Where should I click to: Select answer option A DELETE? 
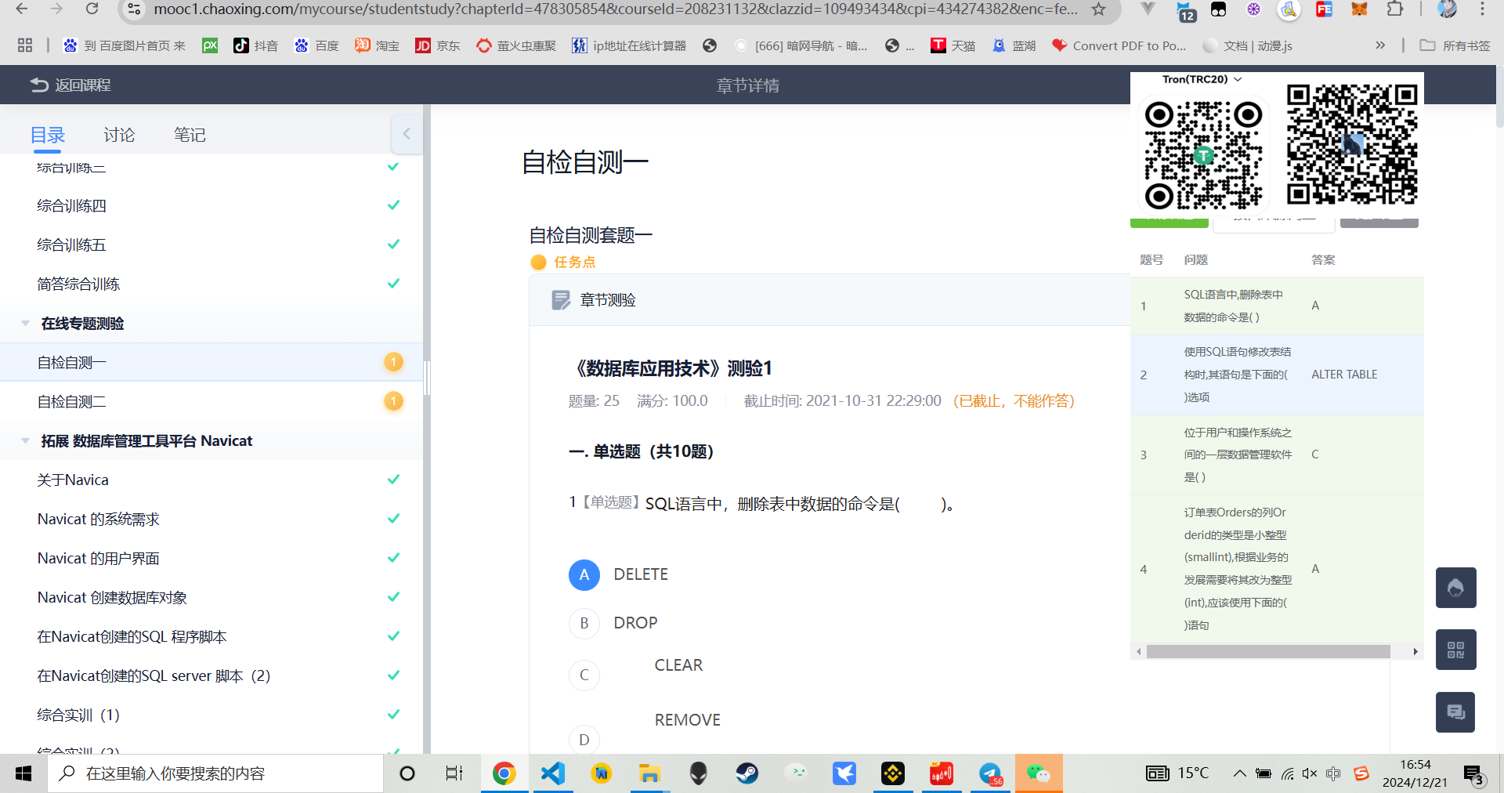[584, 574]
